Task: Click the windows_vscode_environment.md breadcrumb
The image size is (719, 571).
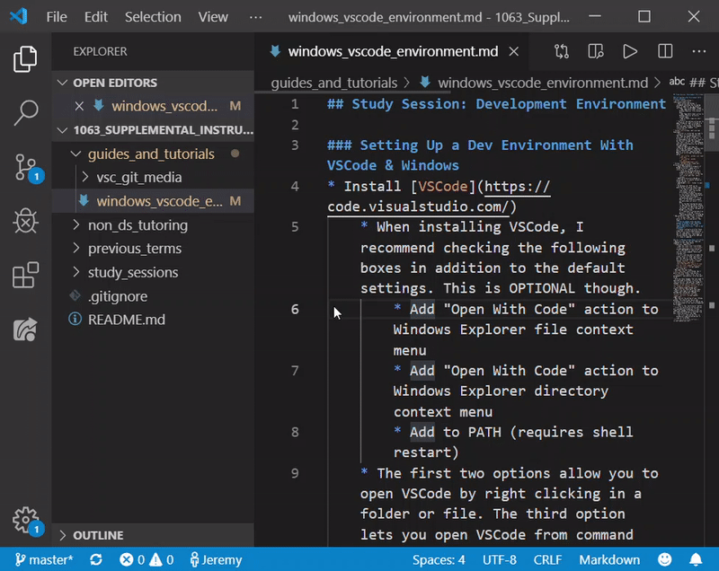Action: pyautogui.click(x=543, y=83)
